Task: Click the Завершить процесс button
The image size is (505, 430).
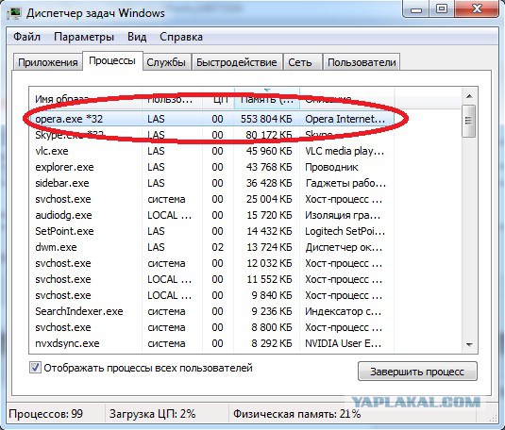Action: 417,372
